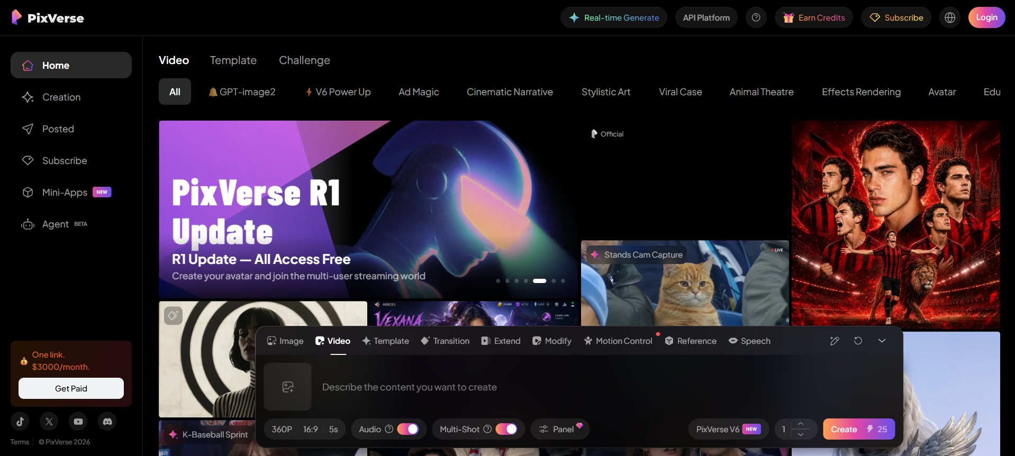
Task: Open the Panel settings options
Action: click(560, 429)
